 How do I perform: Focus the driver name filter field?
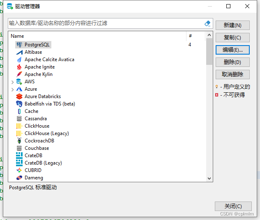click(106, 23)
